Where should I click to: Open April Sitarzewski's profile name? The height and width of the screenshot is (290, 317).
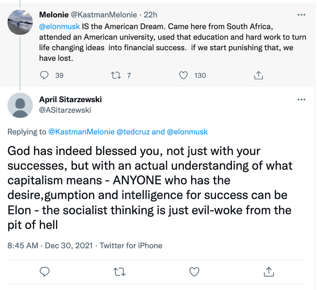(x=70, y=99)
